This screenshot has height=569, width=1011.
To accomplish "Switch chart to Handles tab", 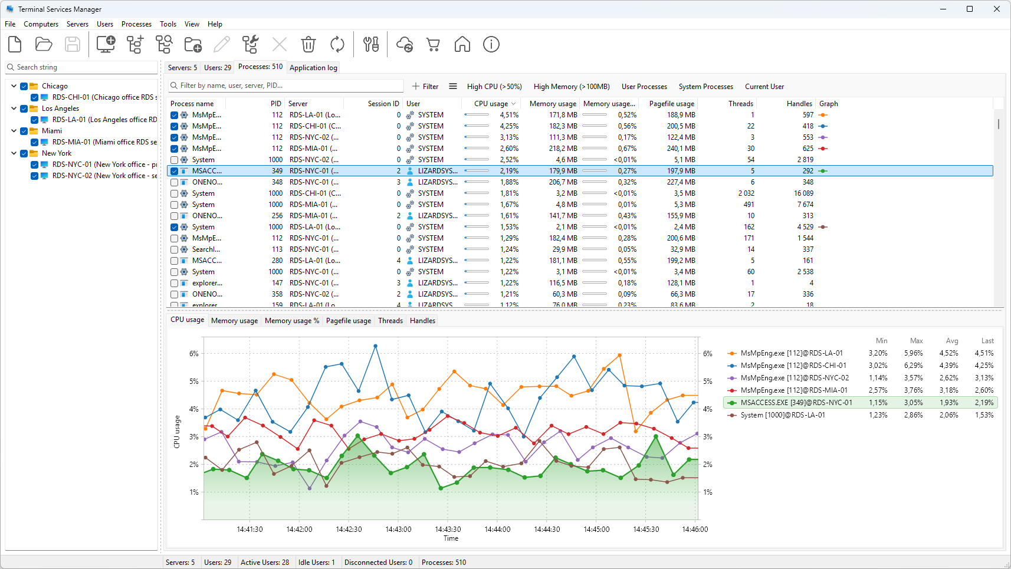I will (422, 321).
